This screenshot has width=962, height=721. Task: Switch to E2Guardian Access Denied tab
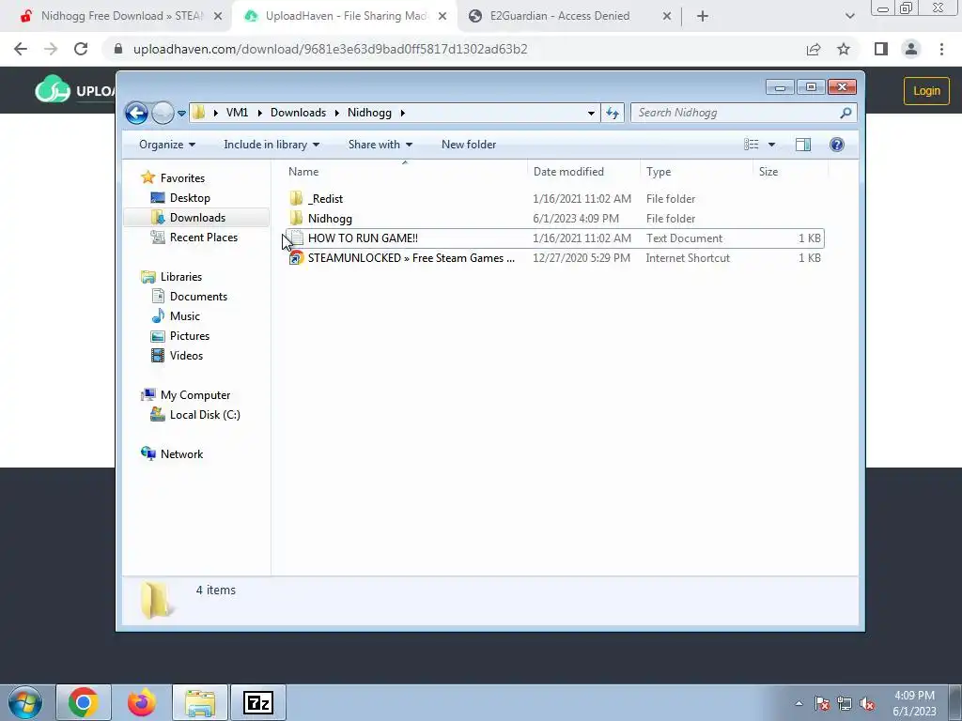(x=568, y=16)
